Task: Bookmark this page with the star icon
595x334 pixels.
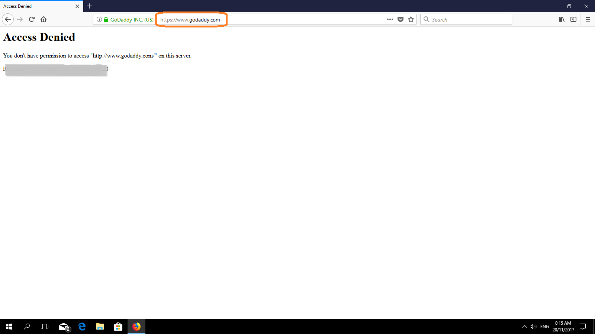Action: pos(411,19)
